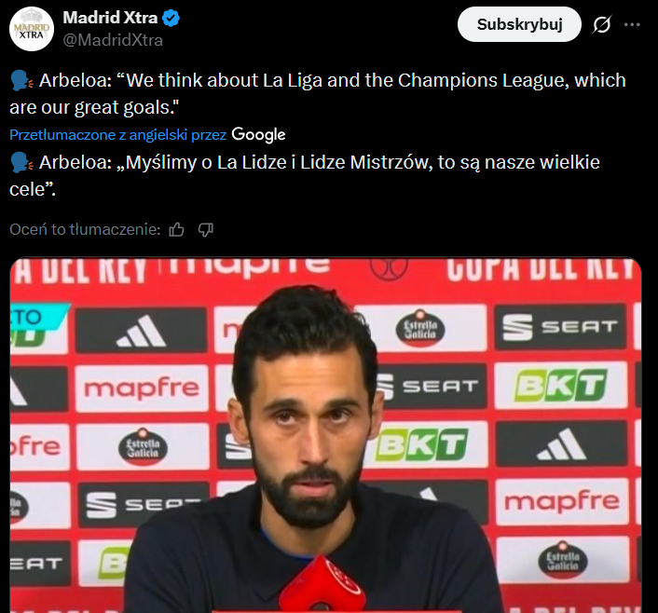Rate the translation with thumbs down

206,229
